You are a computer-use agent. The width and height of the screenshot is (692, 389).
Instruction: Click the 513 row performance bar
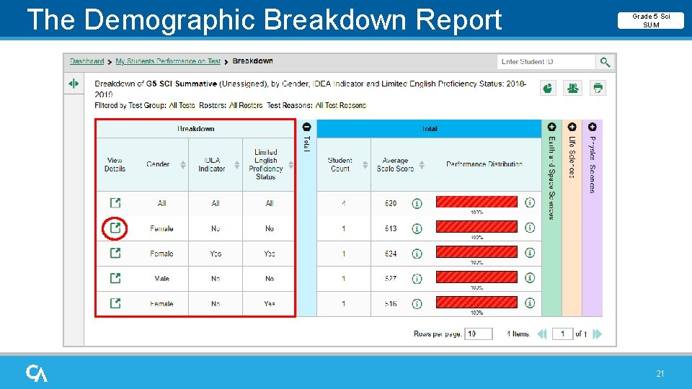tap(476, 227)
